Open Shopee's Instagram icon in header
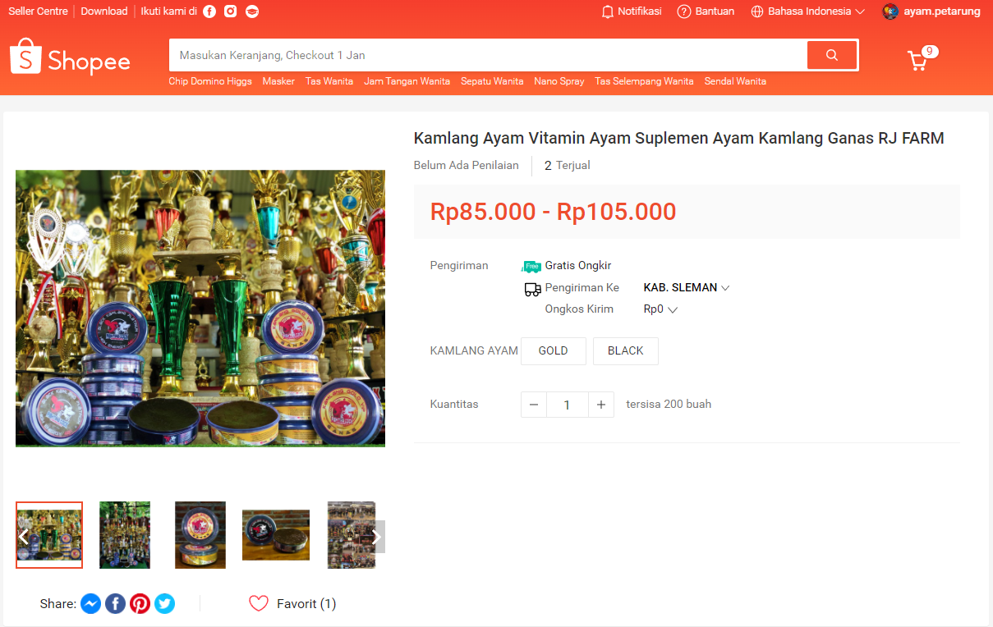Viewport: 993px width, 627px height. click(x=231, y=11)
